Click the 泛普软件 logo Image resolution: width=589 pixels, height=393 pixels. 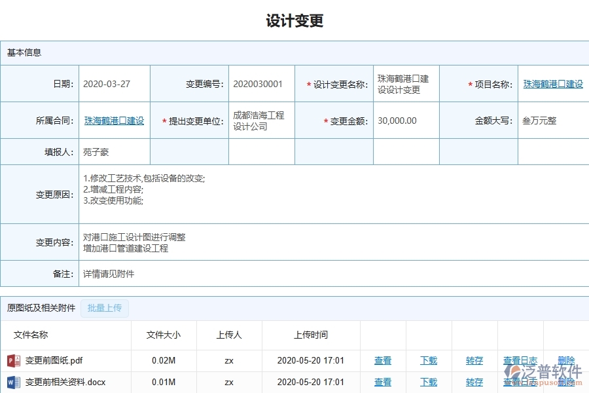tap(543, 371)
